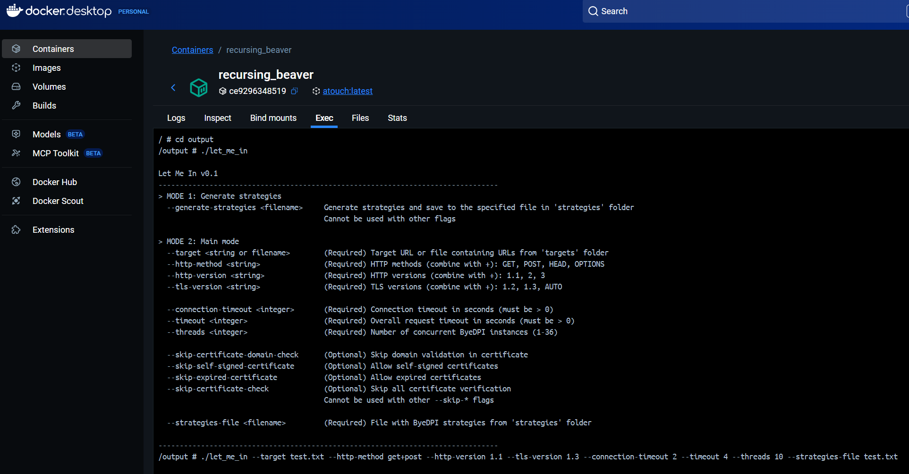Click the Images icon in sidebar
The height and width of the screenshot is (474, 909).
pyautogui.click(x=16, y=68)
